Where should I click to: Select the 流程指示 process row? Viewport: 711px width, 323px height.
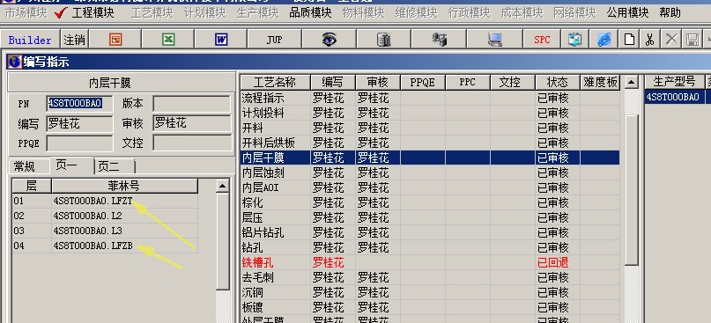coord(430,98)
